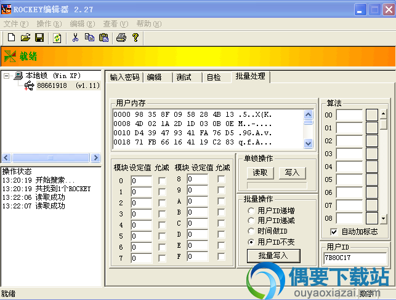Click the user memory scrollbar thumb
The height and width of the screenshot is (300, 396).
[308, 122]
